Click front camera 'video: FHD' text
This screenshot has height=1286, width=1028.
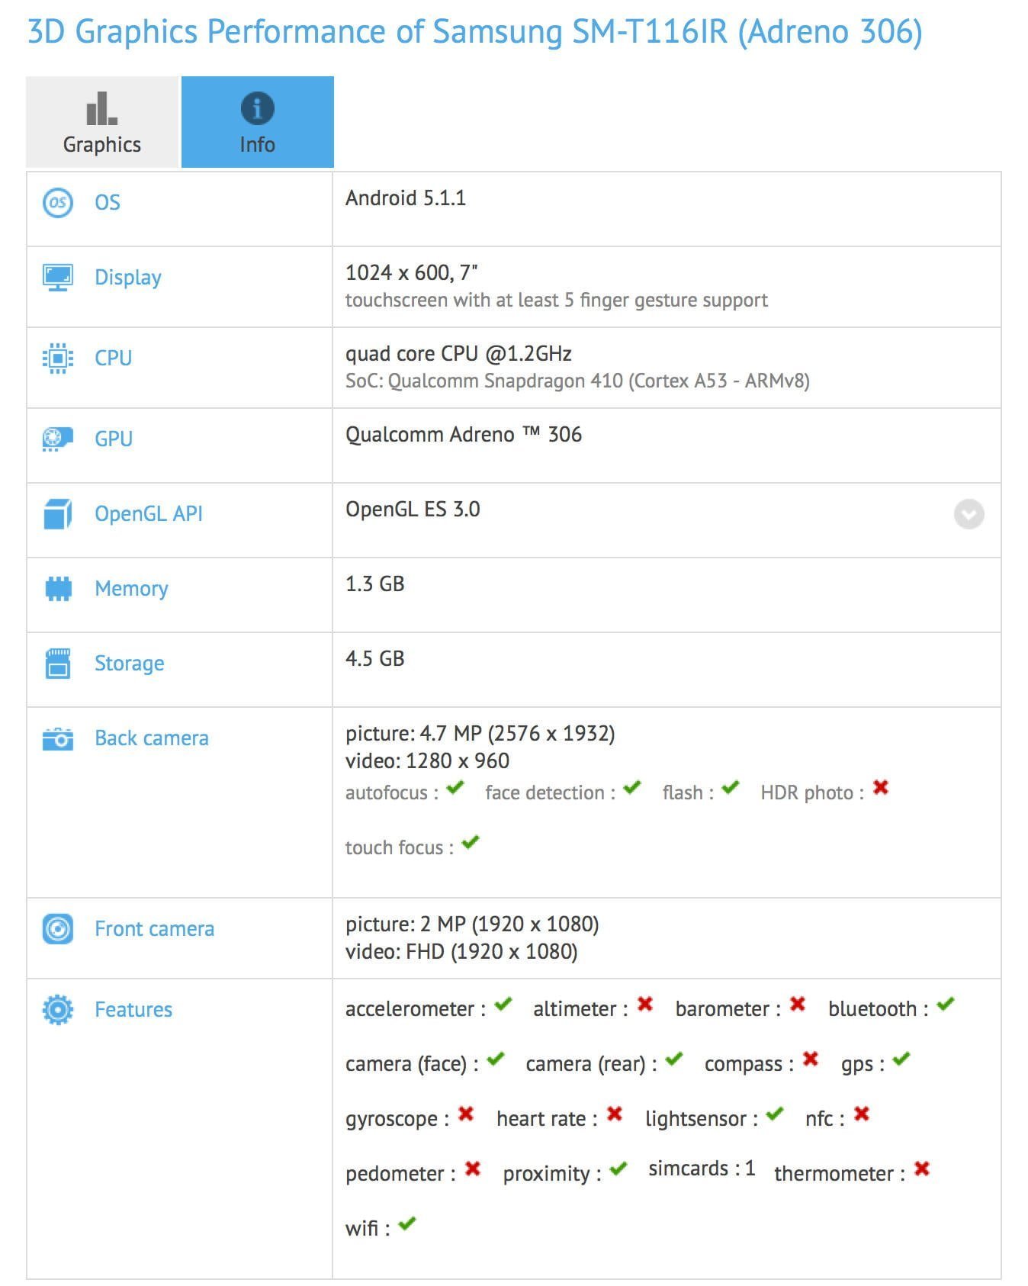(461, 952)
